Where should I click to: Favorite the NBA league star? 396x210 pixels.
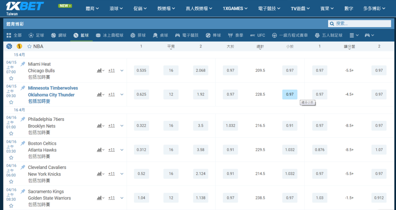[29, 46]
